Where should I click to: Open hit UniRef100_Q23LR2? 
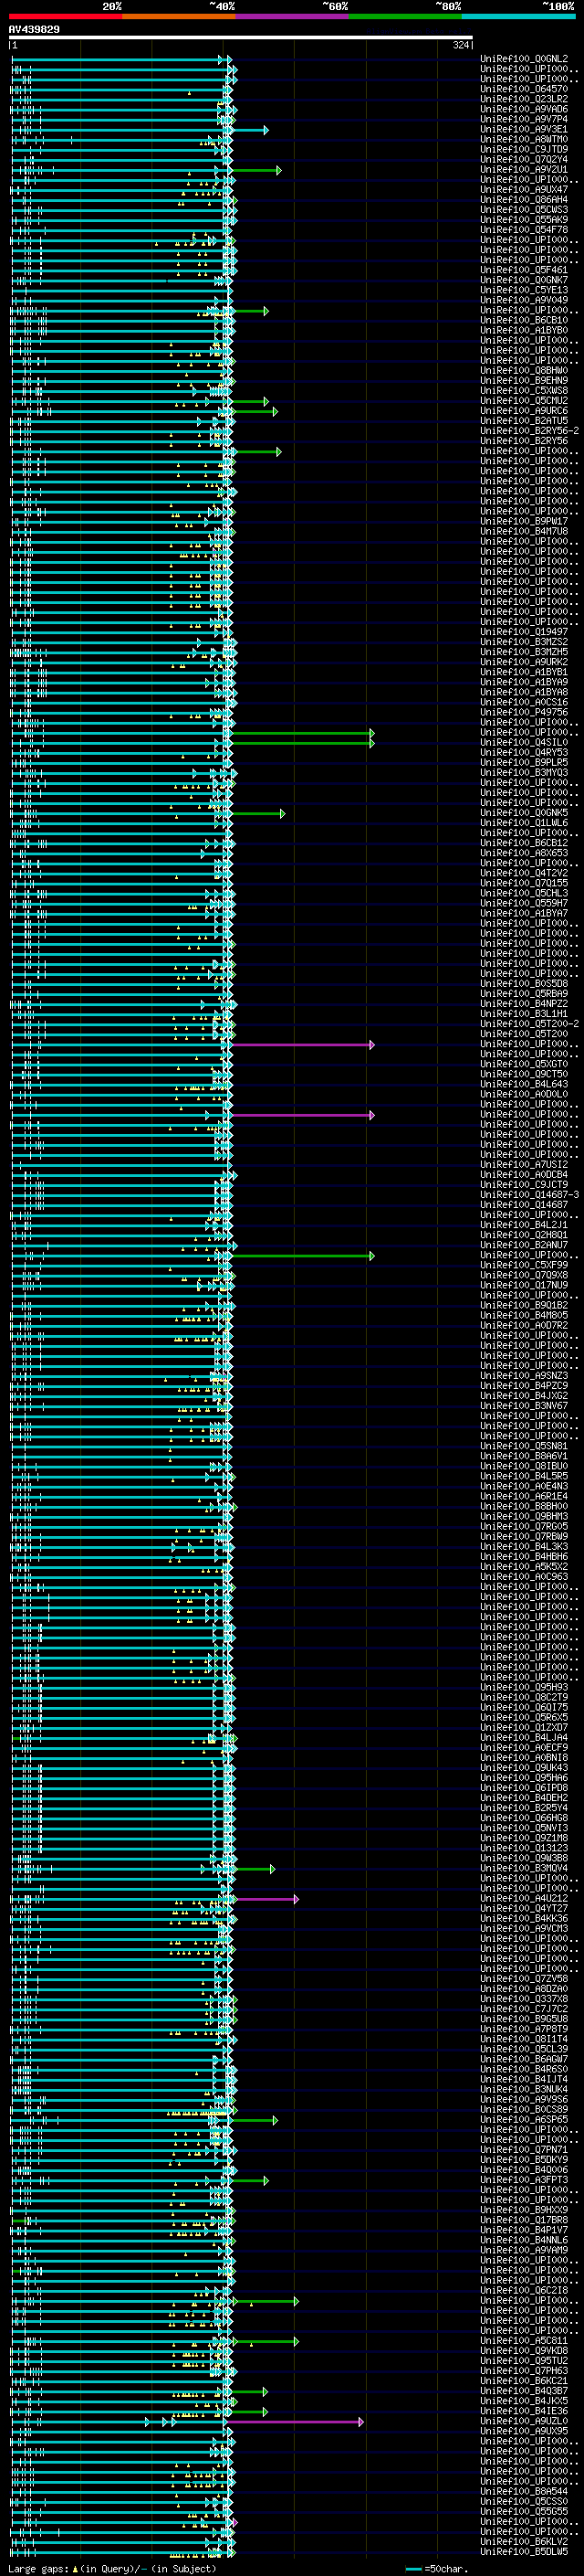(523, 99)
